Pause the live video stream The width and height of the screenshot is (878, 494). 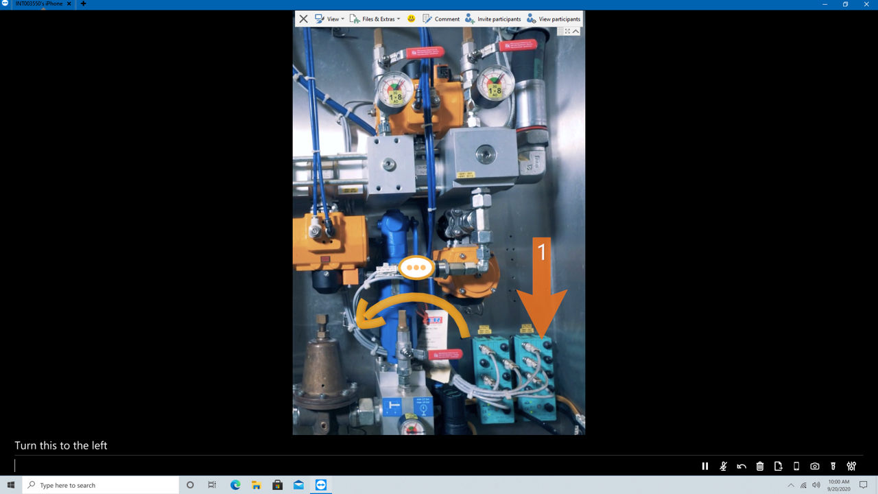[704, 466]
